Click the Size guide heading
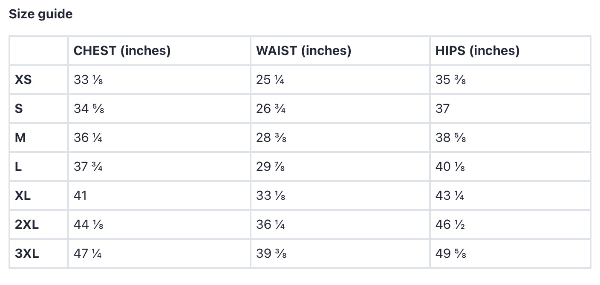The width and height of the screenshot is (600, 285). pyautogui.click(x=40, y=14)
